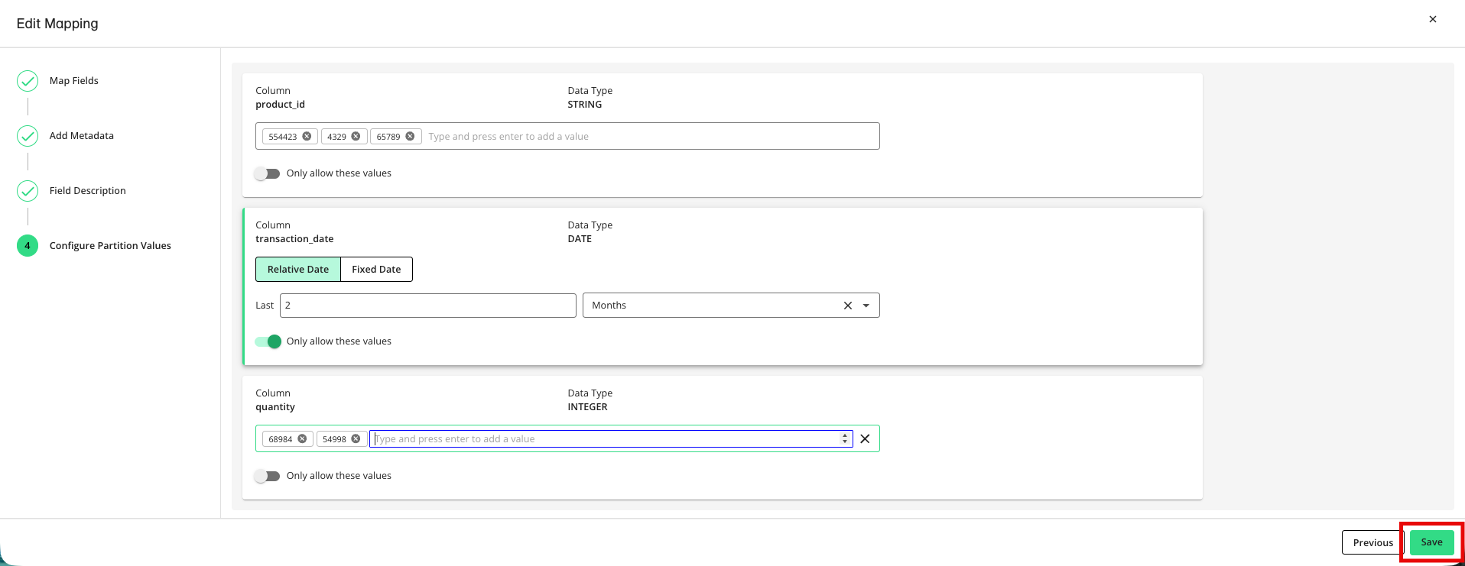Select the Relative Date option
This screenshot has width=1465, height=566.
click(298, 270)
